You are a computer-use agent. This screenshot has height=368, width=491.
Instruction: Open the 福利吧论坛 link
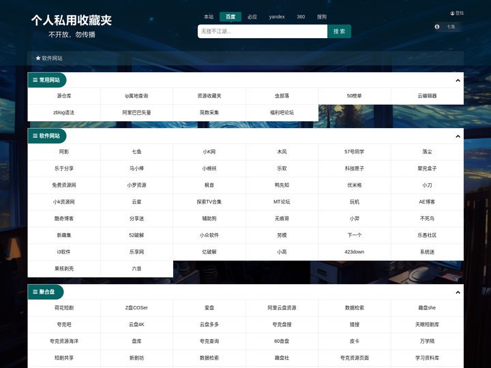point(282,112)
